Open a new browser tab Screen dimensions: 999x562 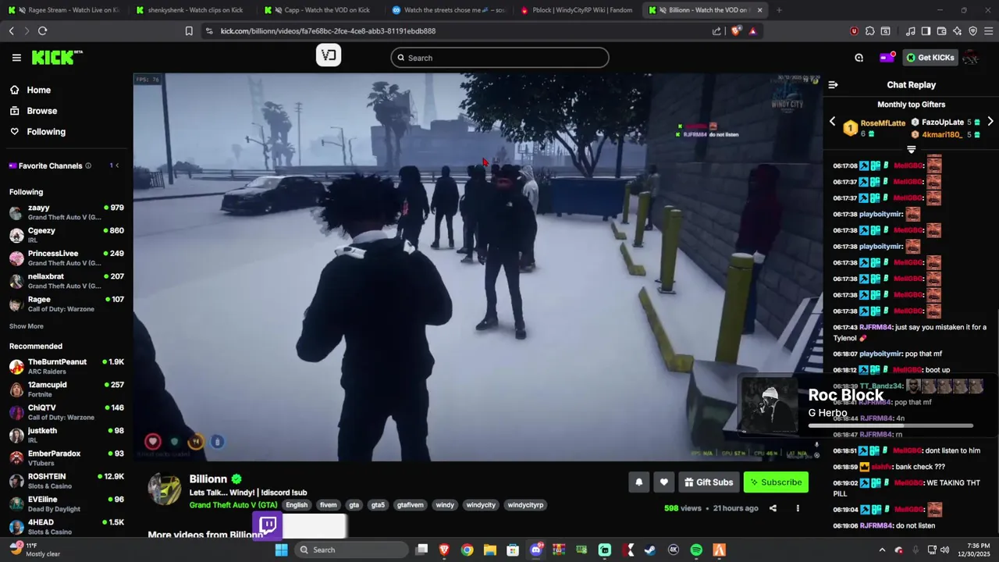pyautogui.click(x=779, y=10)
